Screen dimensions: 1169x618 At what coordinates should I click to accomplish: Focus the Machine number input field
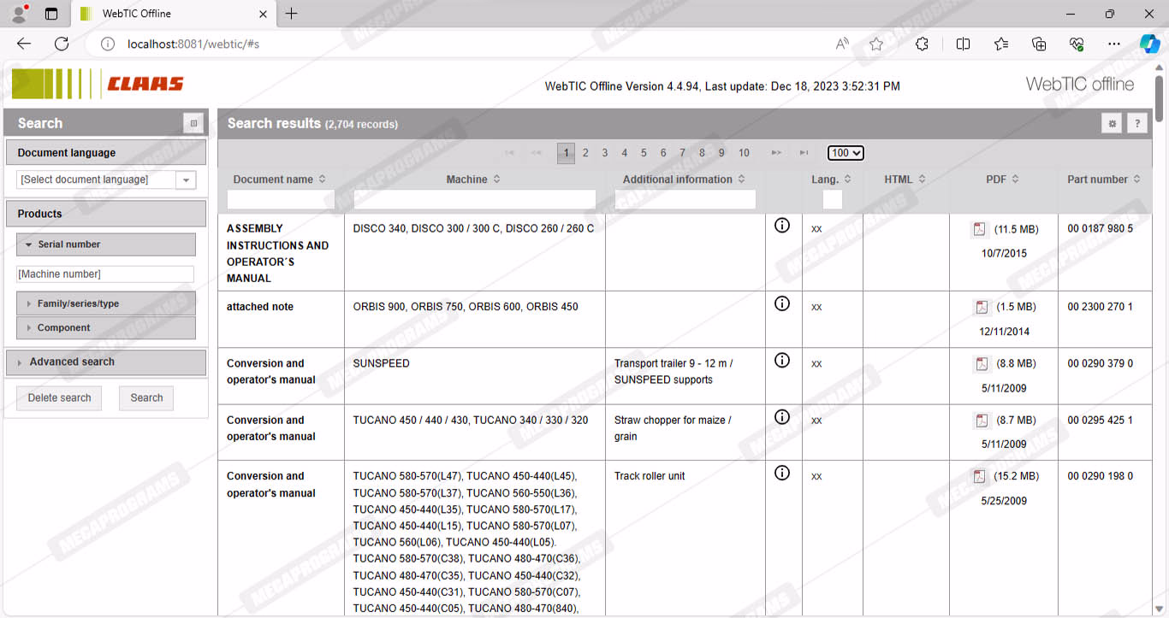click(x=105, y=274)
